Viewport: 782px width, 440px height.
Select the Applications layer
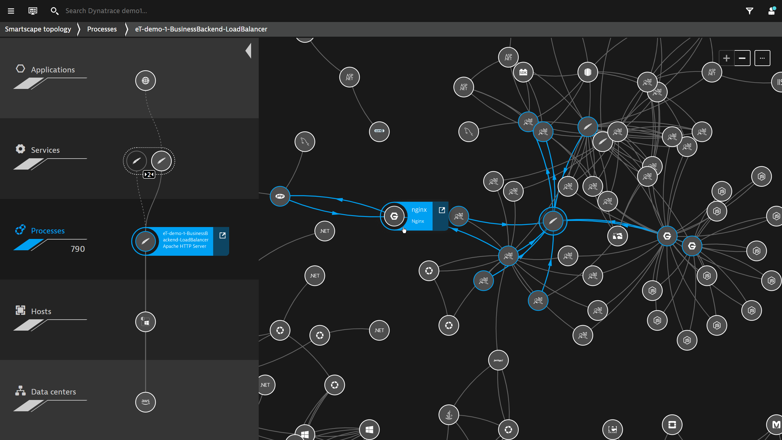pyautogui.click(x=53, y=70)
